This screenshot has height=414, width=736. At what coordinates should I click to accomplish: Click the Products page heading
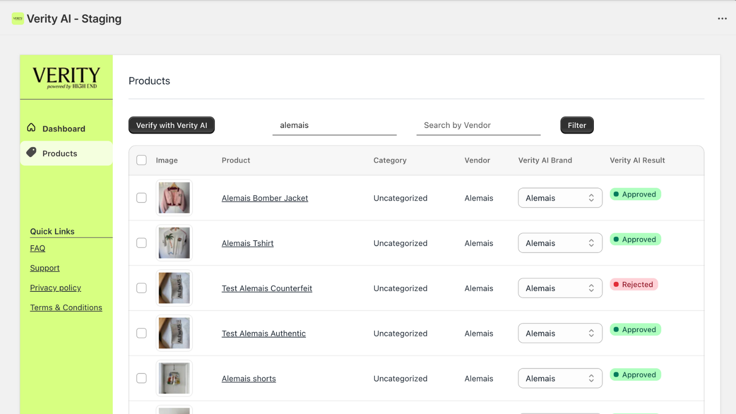click(149, 81)
